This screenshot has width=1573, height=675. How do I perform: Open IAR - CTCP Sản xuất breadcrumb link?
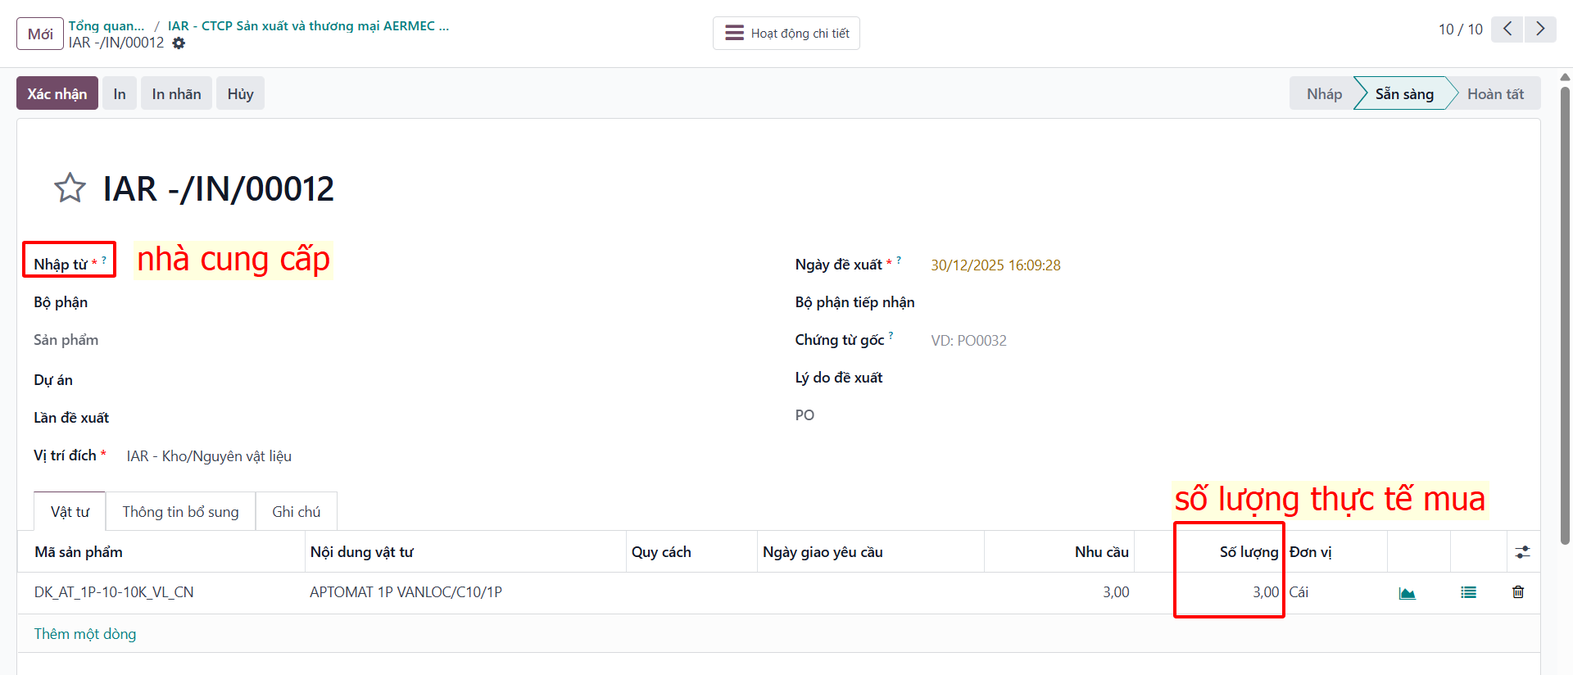[x=308, y=25]
